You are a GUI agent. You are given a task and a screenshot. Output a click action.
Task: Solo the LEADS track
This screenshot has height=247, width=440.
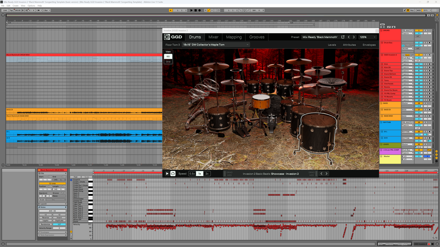pos(426,144)
